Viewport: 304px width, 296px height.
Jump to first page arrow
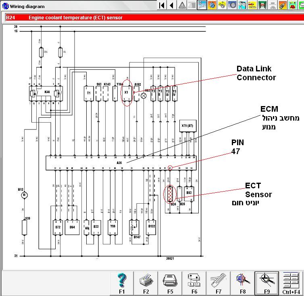click(x=162, y=5)
